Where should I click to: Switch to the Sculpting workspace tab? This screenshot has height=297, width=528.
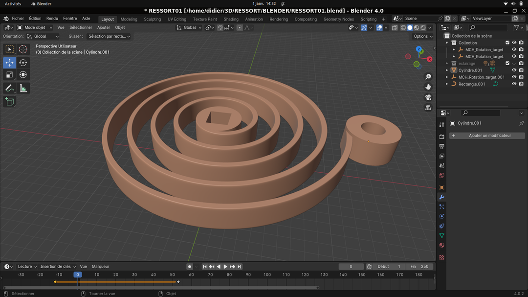coord(152,19)
